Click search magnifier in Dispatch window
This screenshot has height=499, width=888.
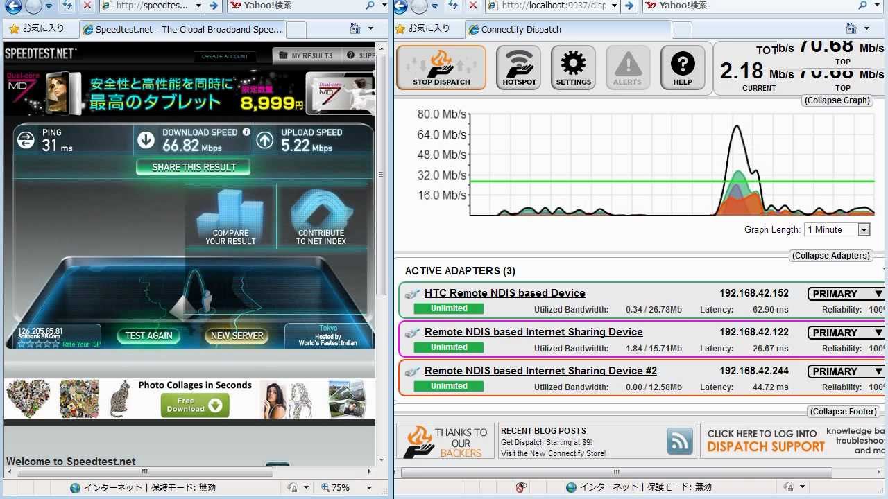coord(862,6)
